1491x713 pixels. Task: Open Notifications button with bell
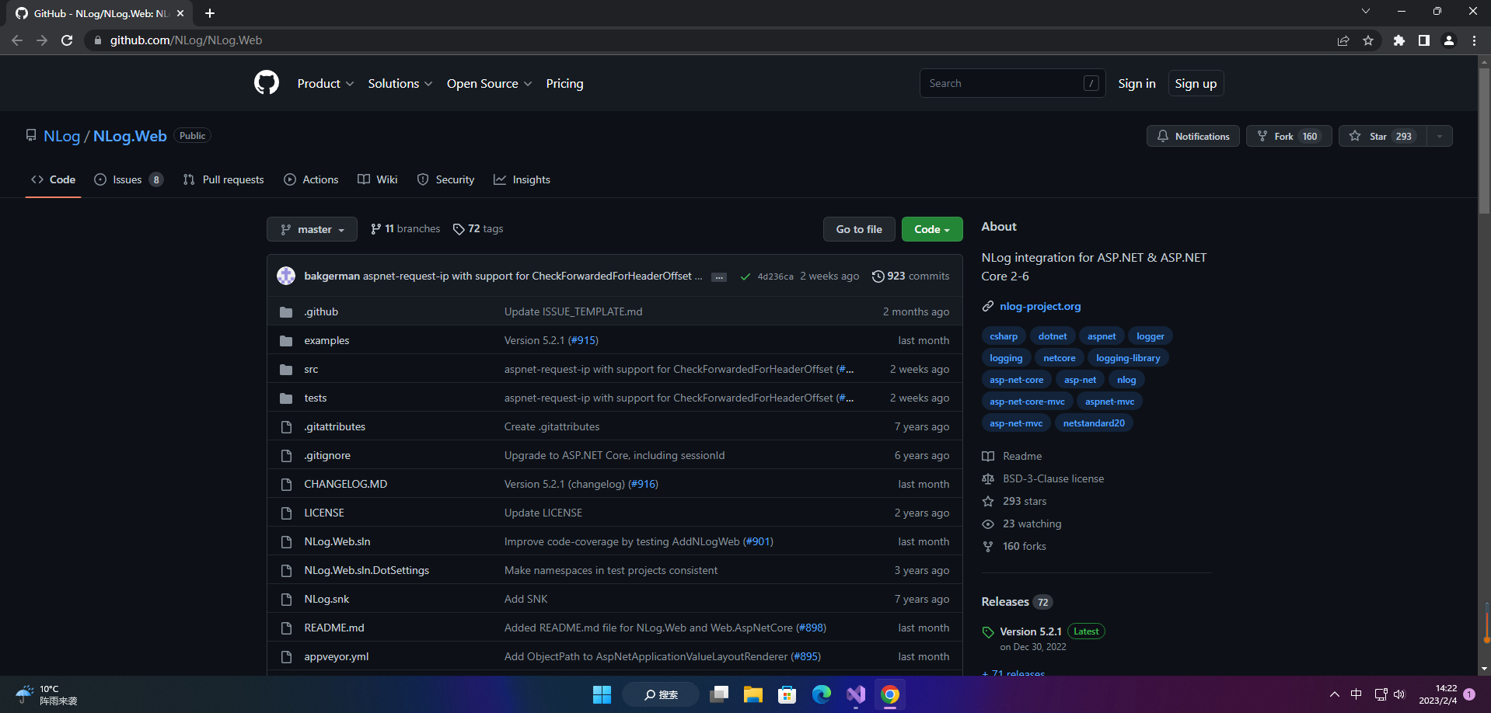click(1192, 136)
